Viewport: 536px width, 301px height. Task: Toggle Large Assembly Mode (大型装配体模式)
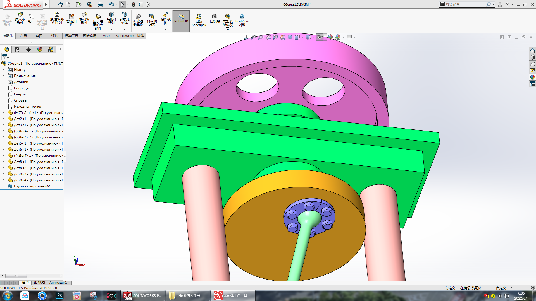[228, 20]
